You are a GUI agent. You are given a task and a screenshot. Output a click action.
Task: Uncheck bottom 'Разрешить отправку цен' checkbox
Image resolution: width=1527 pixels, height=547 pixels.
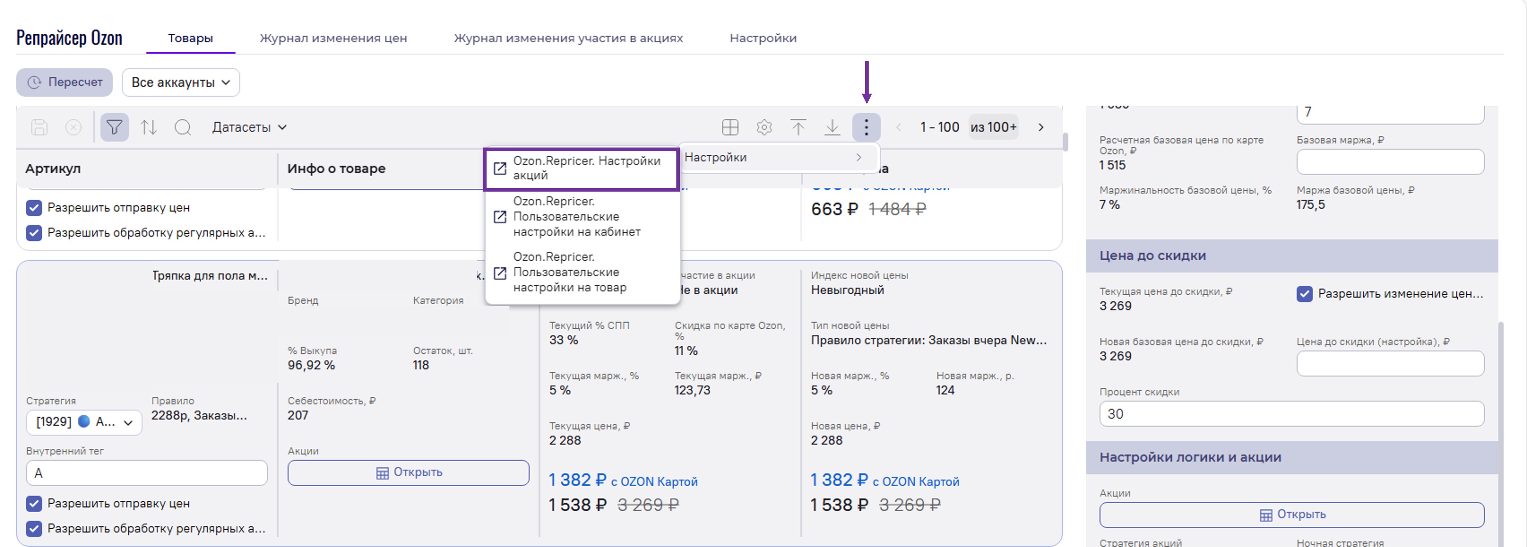(34, 503)
